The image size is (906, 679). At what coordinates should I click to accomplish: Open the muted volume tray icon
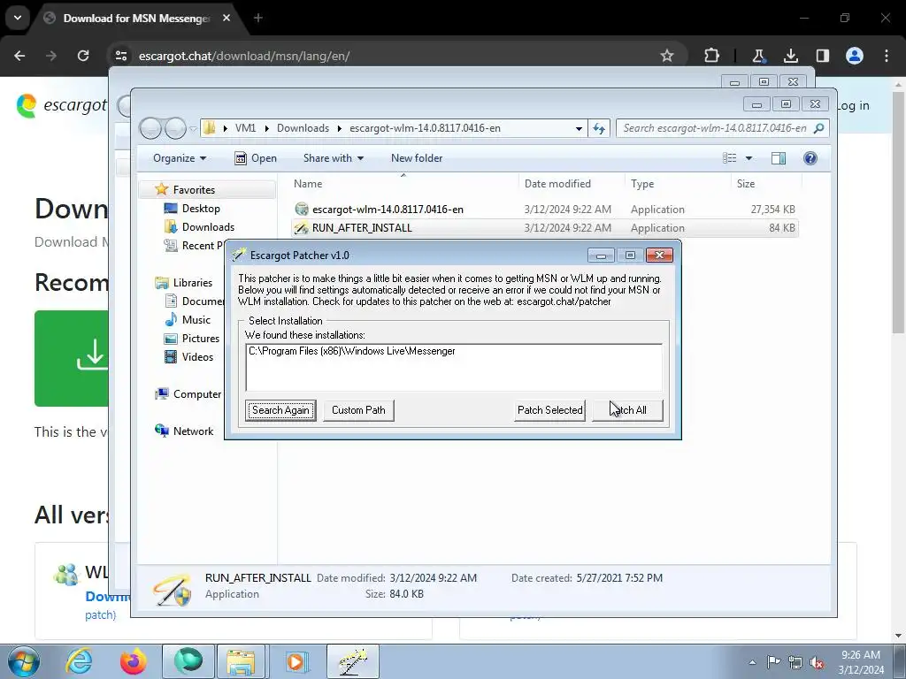(x=817, y=662)
